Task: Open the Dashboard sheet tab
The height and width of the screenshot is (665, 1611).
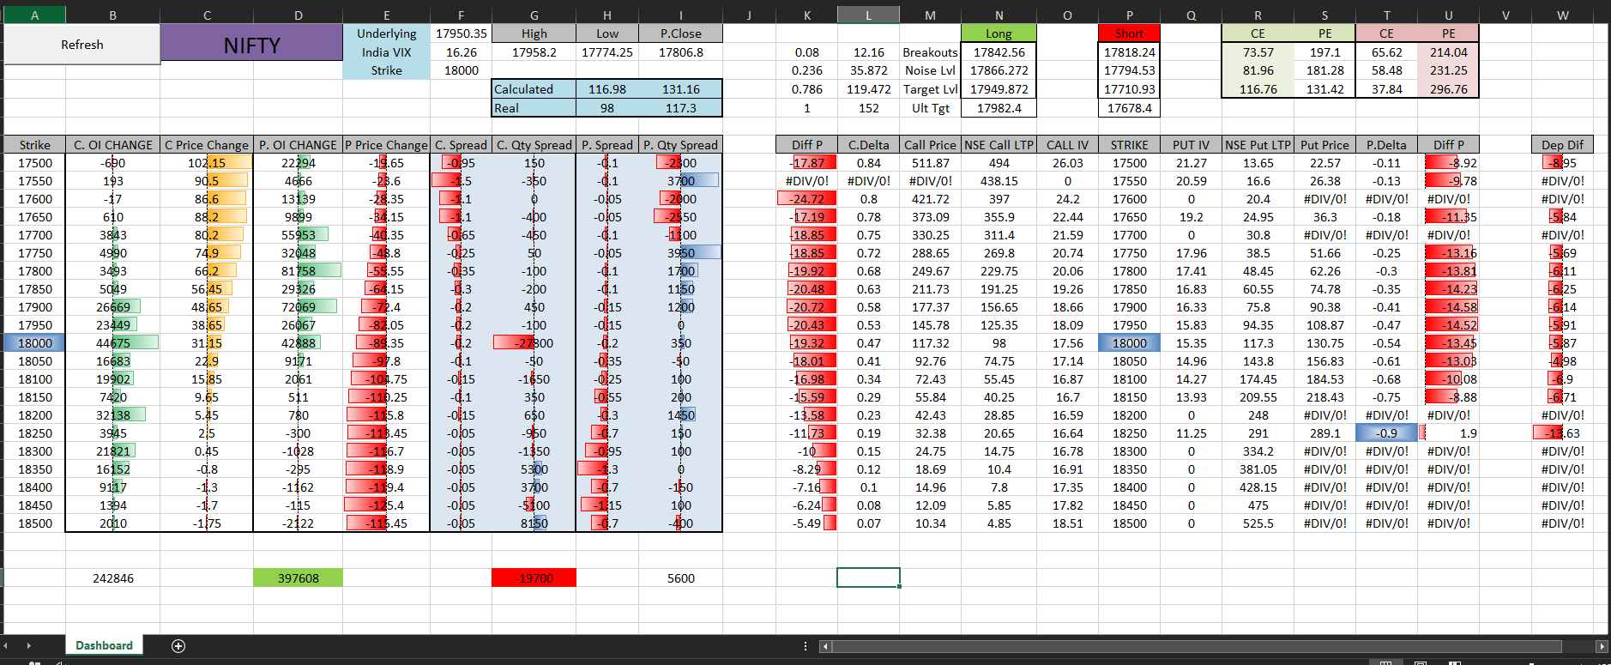Action: pyautogui.click(x=104, y=645)
